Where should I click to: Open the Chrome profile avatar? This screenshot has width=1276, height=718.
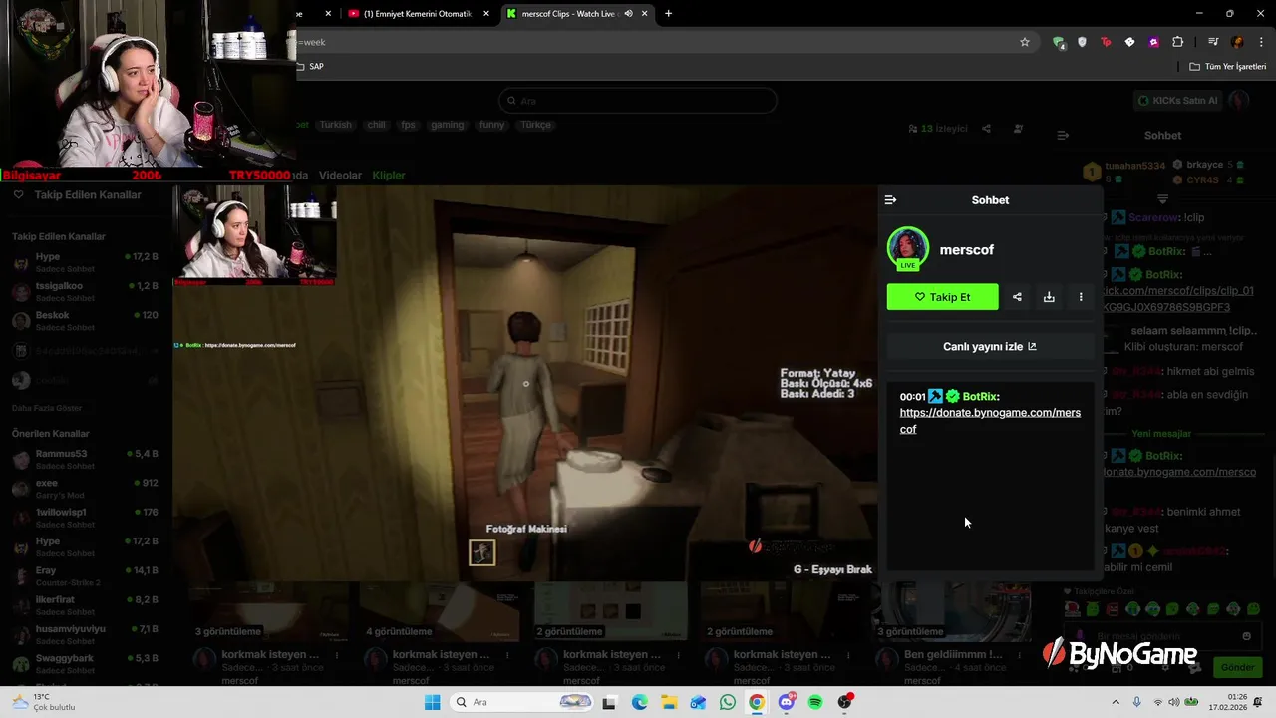pyautogui.click(x=1237, y=42)
